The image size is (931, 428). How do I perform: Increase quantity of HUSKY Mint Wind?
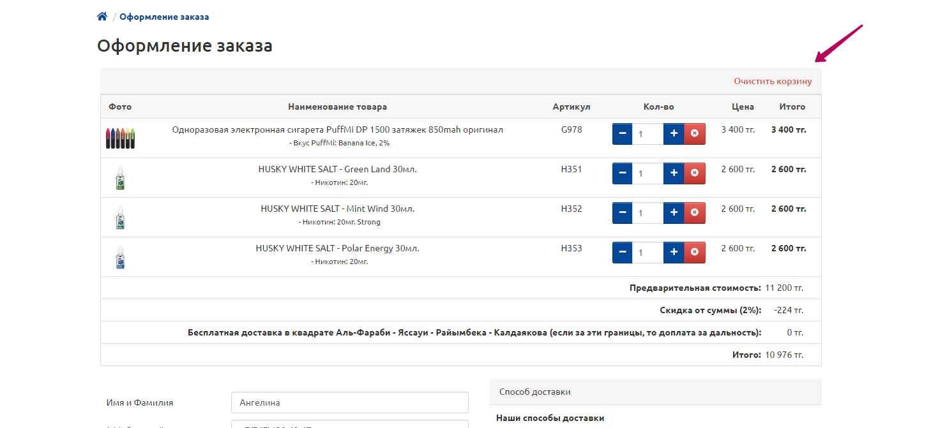coord(674,213)
